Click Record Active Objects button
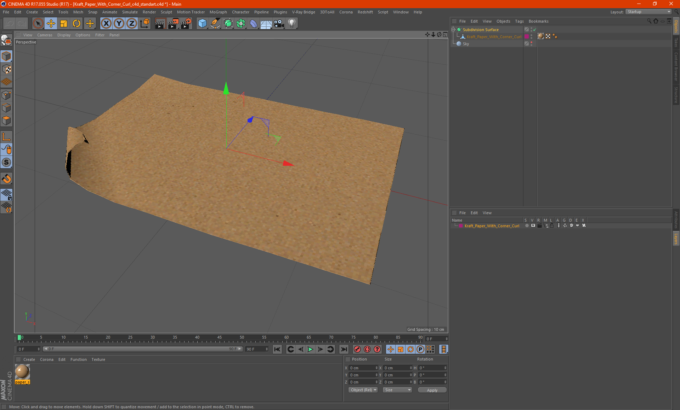680x410 pixels. pyautogui.click(x=357, y=349)
